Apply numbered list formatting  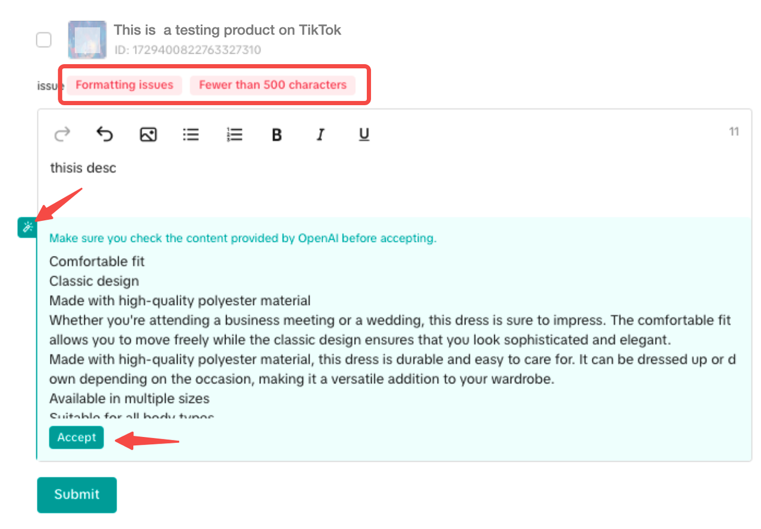235,135
